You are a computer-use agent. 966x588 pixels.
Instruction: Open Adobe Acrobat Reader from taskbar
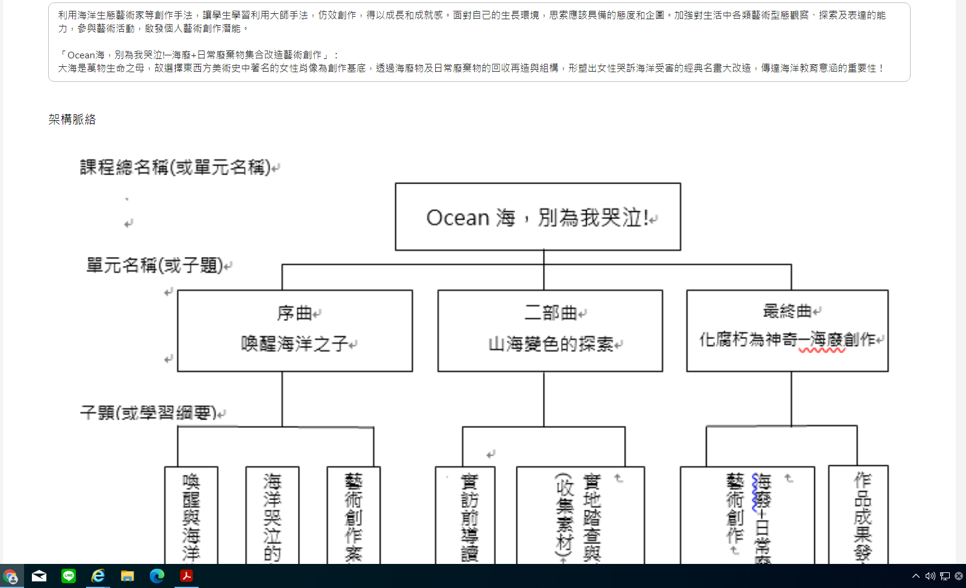click(186, 577)
